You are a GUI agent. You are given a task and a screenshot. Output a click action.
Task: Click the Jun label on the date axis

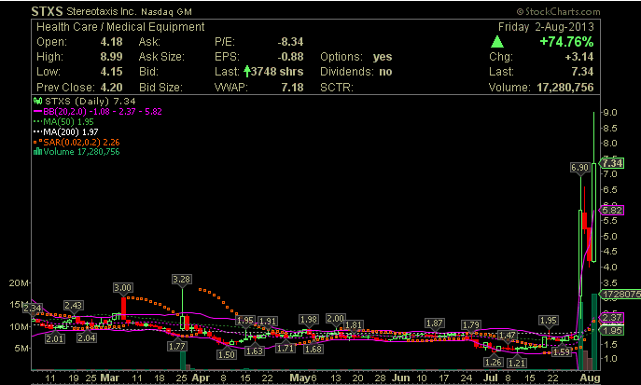[401, 378]
